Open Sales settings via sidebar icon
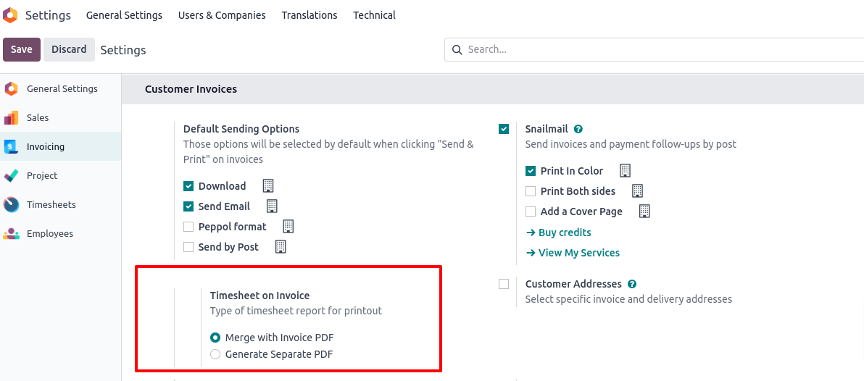This screenshot has height=381, width=864. click(12, 118)
